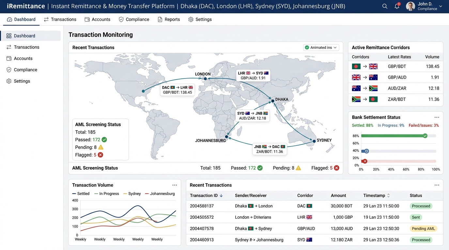449x250 pixels.
Task: Open the Accounts top tab
Action: coord(97,20)
